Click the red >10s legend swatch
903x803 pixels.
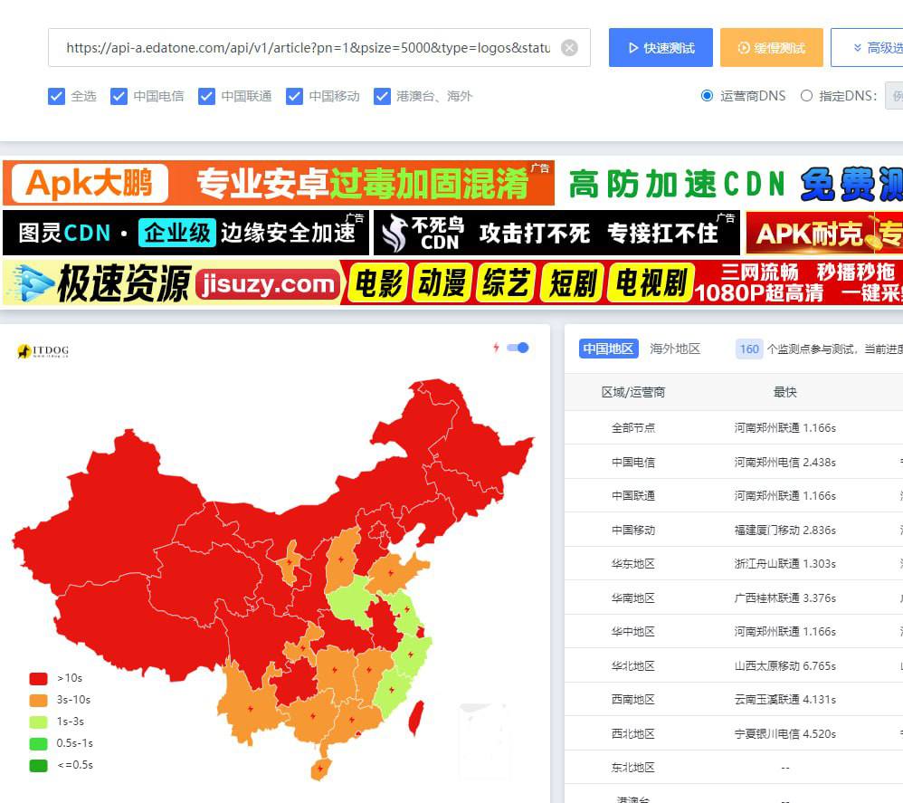[x=38, y=678]
